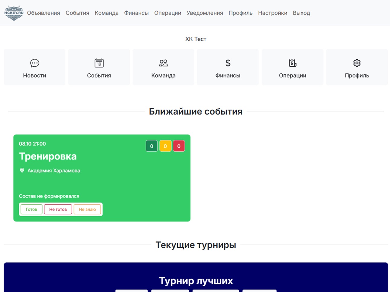
Task: Mark yourself as Готов for the training
Action: (x=31, y=209)
